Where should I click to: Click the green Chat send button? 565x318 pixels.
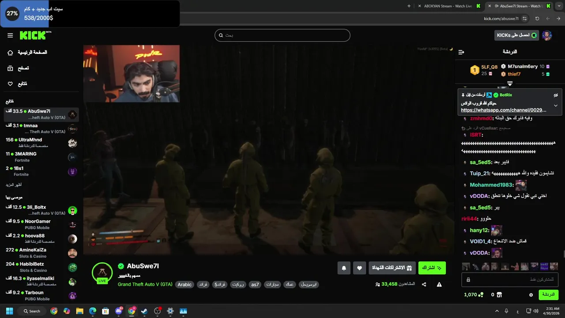pos(548,295)
